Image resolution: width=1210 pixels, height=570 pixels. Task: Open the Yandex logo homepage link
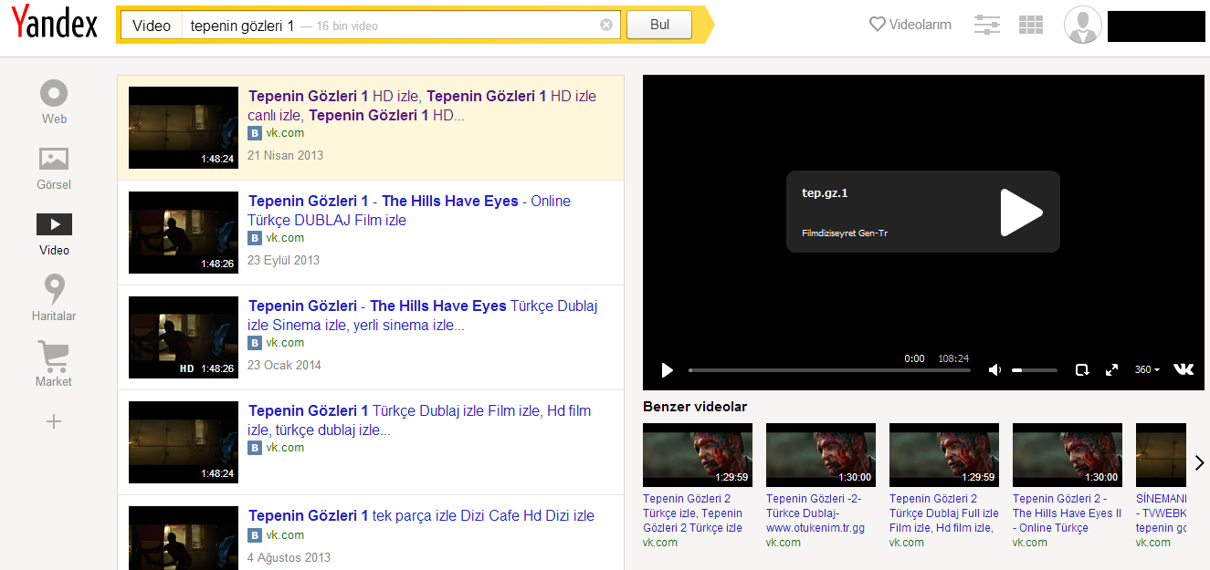coord(55,24)
